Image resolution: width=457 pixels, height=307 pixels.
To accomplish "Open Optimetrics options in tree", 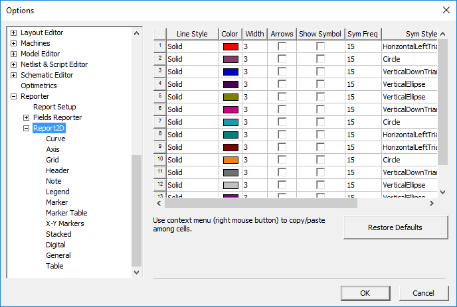I will (39, 86).
